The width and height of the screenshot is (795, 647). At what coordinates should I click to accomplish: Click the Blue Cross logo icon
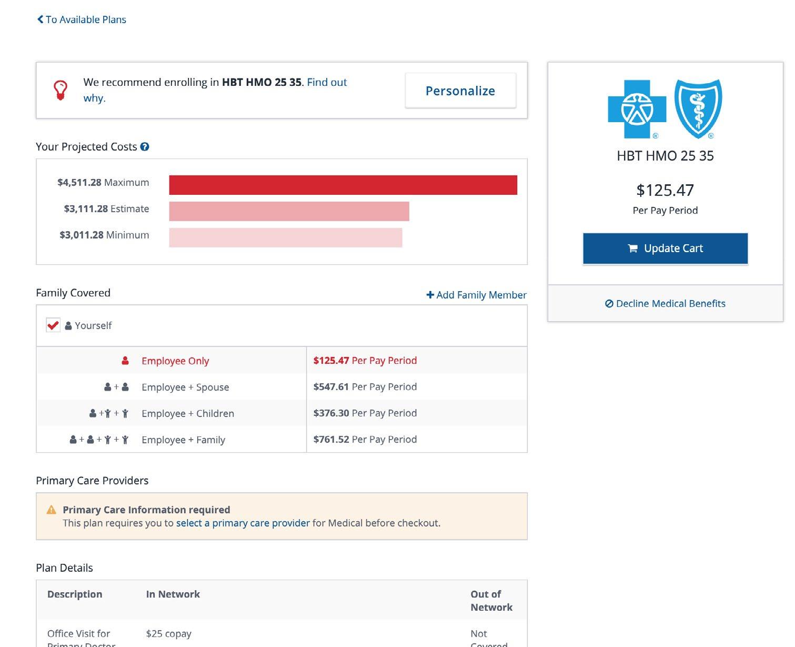coord(637,110)
